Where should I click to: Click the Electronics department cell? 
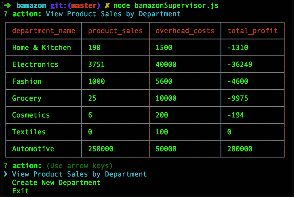[35, 64]
